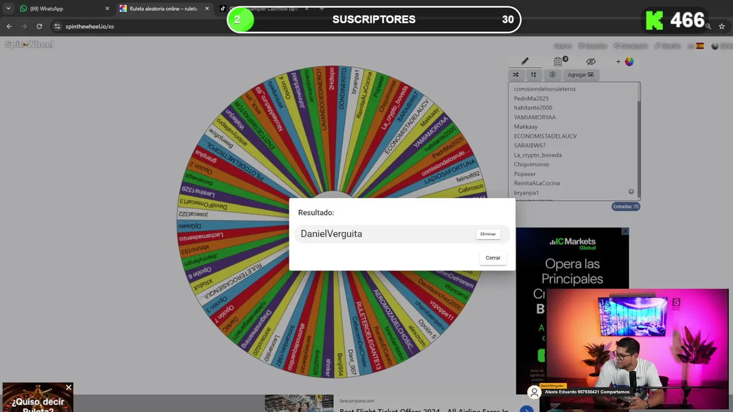733x412 pixels.
Task: Close the WhatsApp browser tab
Action: click(x=107, y=9)
